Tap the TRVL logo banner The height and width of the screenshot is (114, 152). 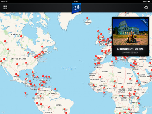click(76, 8)
